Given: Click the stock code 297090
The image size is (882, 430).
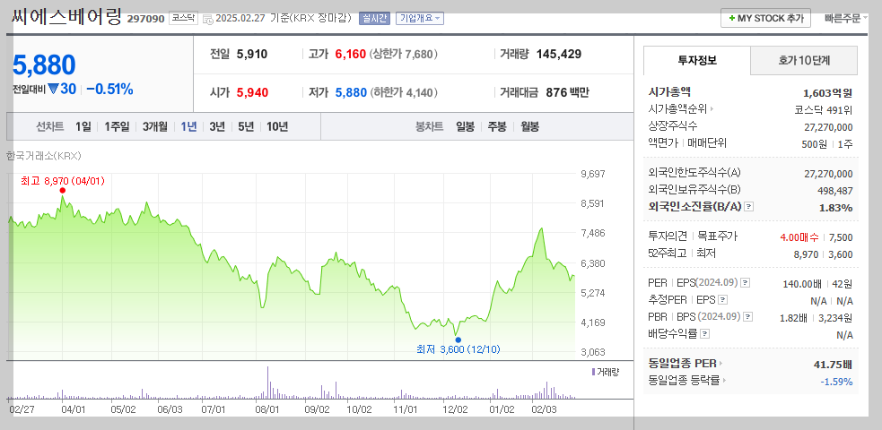Looking at the screenshot, I should [x=145, y=19].
